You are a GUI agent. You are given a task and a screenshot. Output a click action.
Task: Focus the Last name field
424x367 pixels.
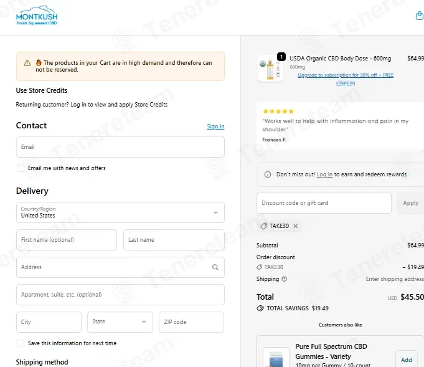(174, 240)
